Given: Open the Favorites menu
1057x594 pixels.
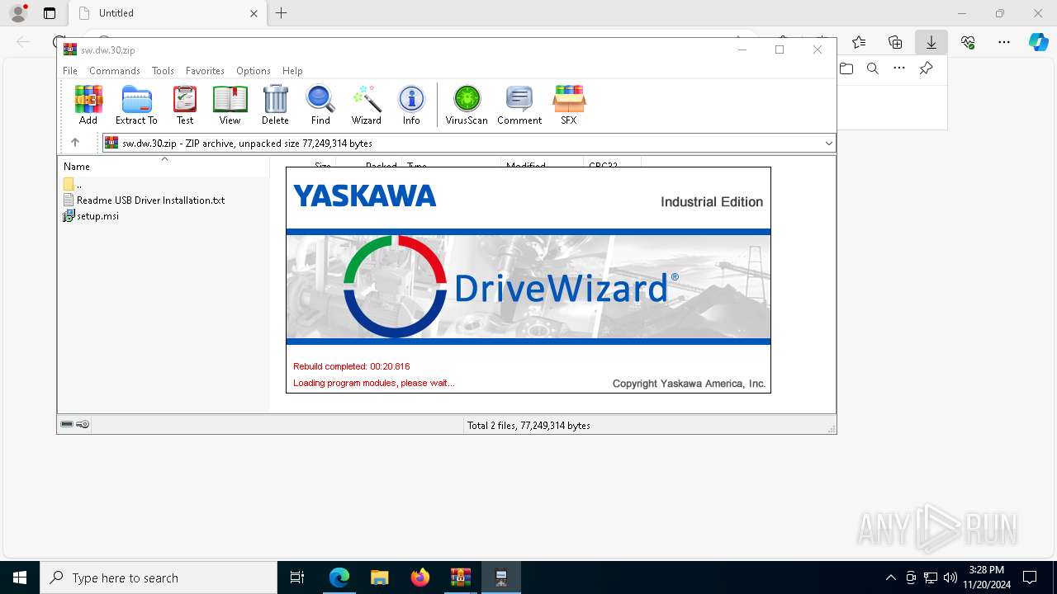Looking at the screenshot, I should pyautogui.click(x=205, y=71).
